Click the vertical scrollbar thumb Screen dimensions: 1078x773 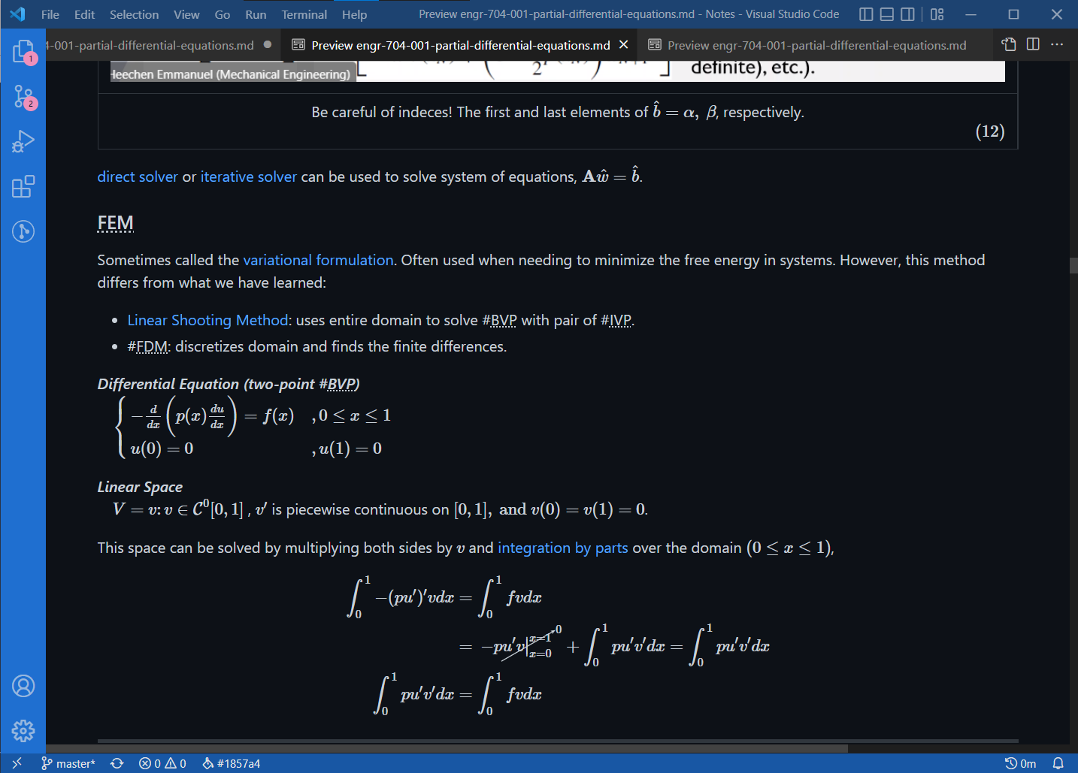click(1073, 265)
